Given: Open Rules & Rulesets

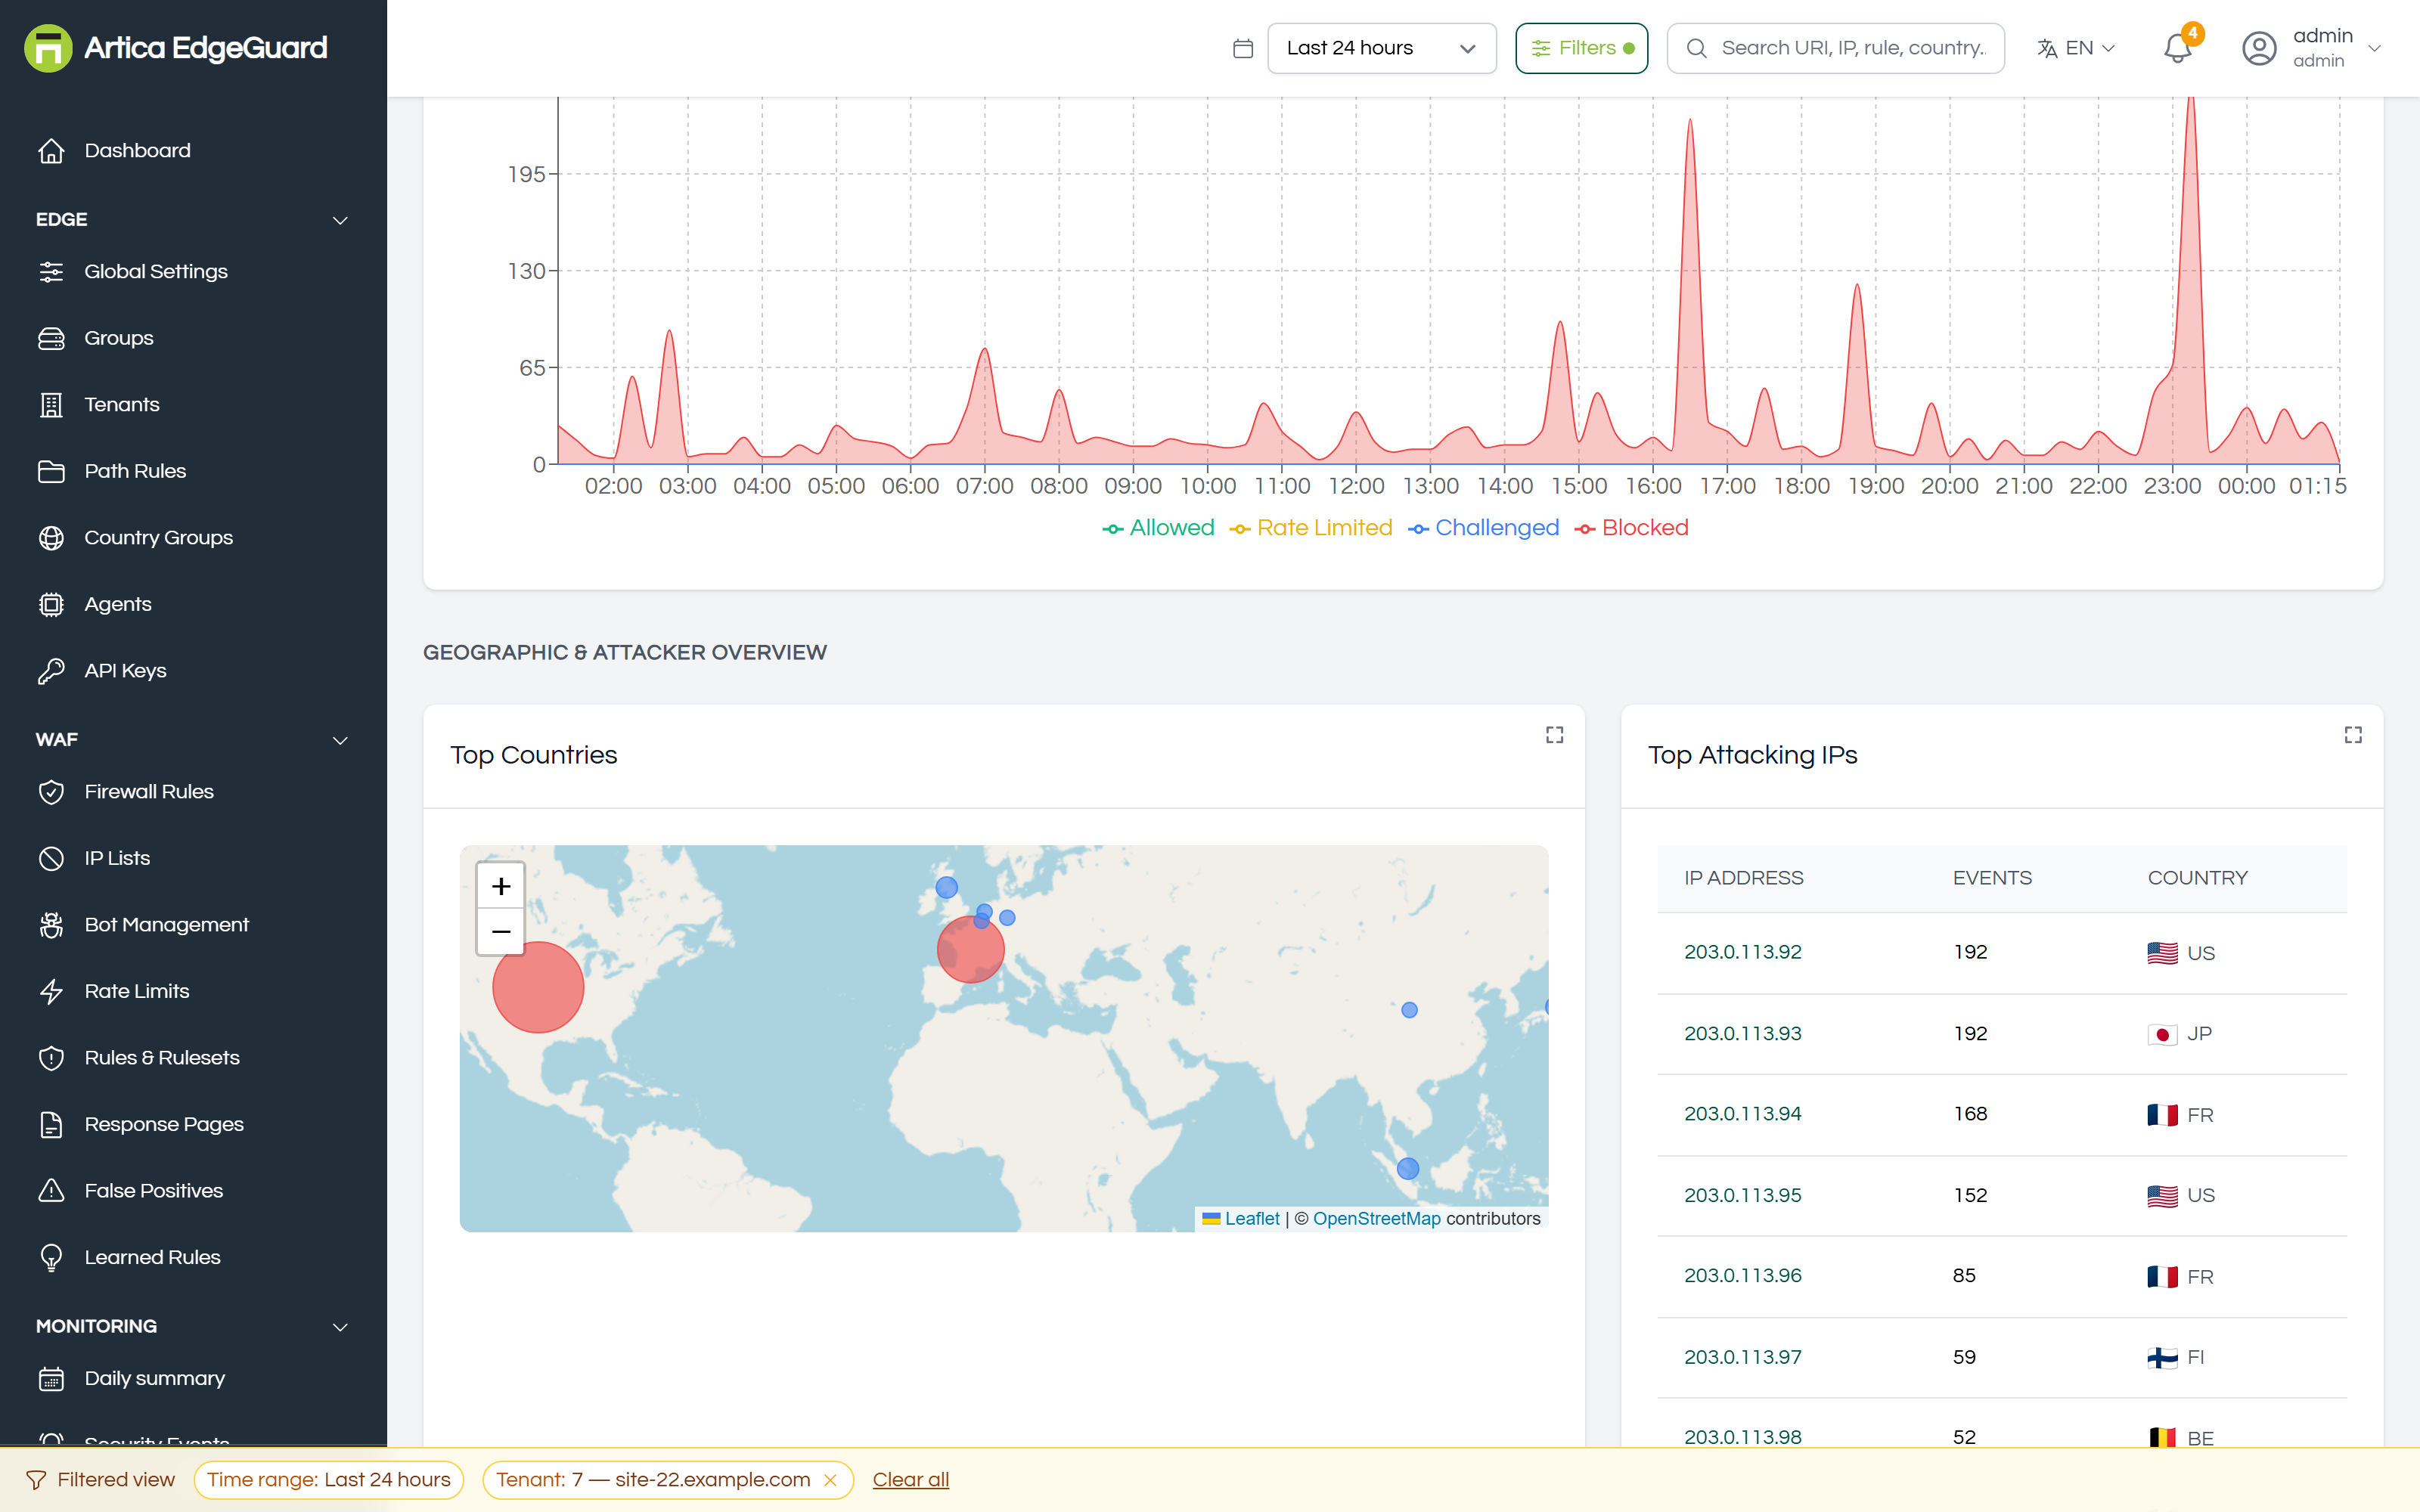Looking at the screenshot, I should click(x=193, y=1058).
